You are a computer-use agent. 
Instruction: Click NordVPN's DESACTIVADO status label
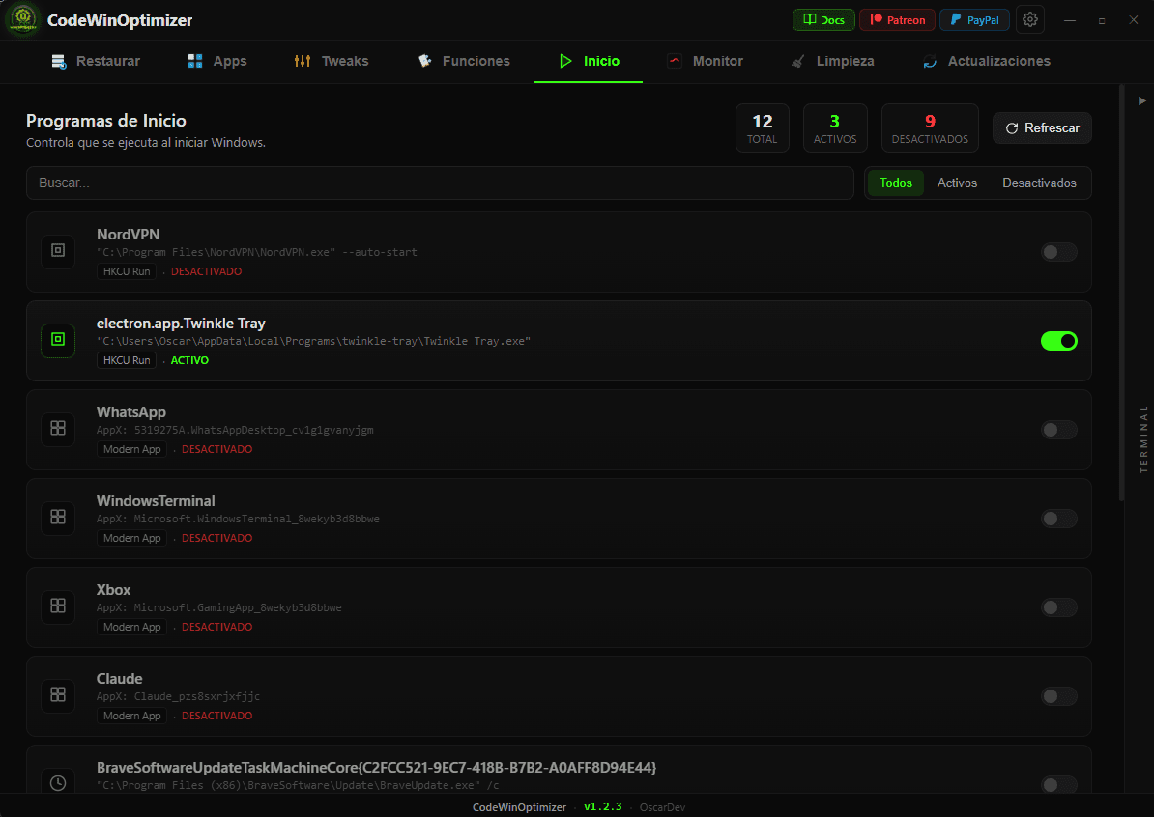[x=206, y=271]
